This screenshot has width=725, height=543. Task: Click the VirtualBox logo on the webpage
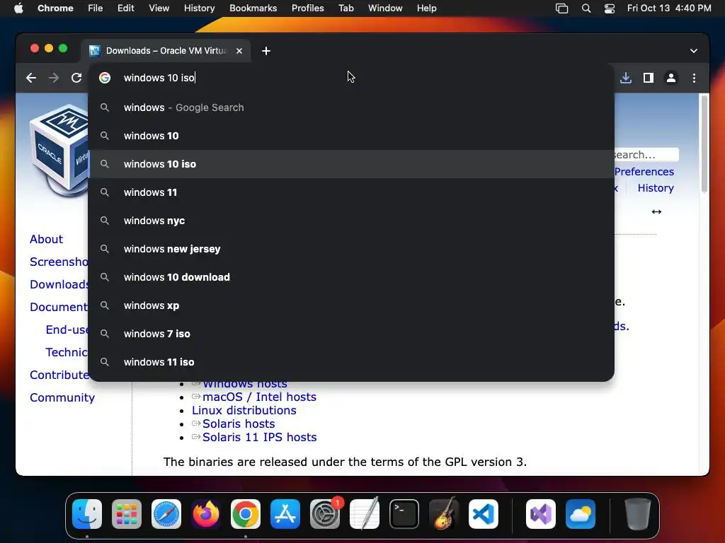click(59, 150)
